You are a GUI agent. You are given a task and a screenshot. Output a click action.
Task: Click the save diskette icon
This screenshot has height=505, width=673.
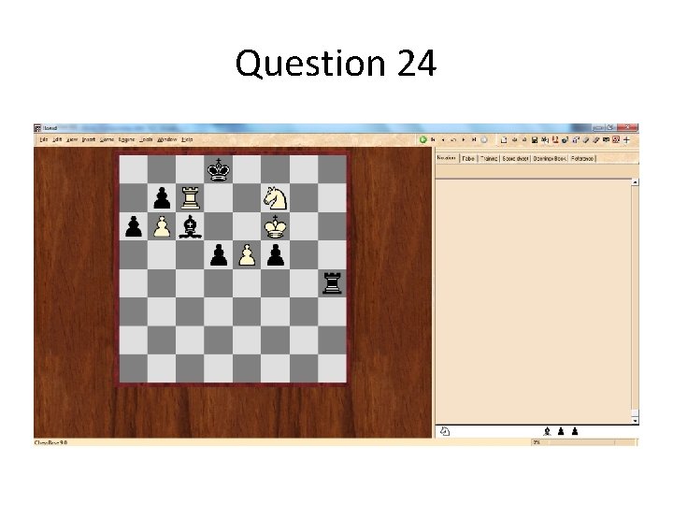click(535, 139)
